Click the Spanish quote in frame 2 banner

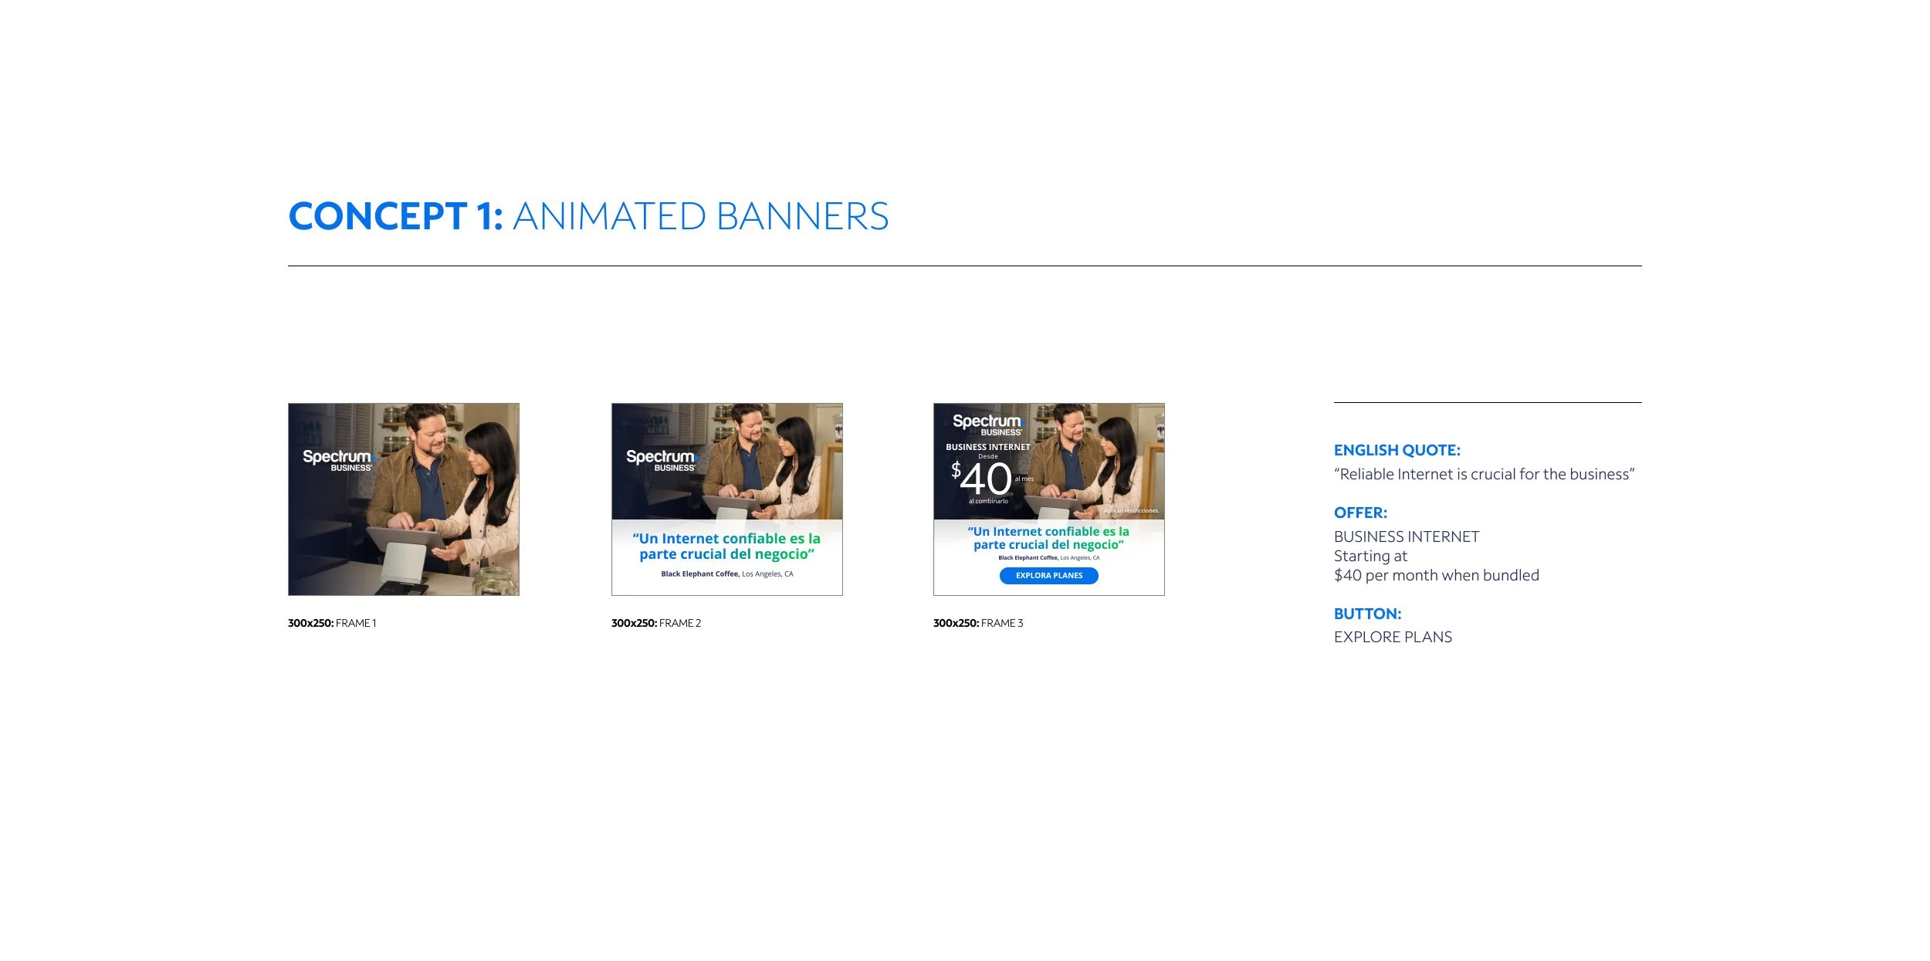click(x=726, y=546)
